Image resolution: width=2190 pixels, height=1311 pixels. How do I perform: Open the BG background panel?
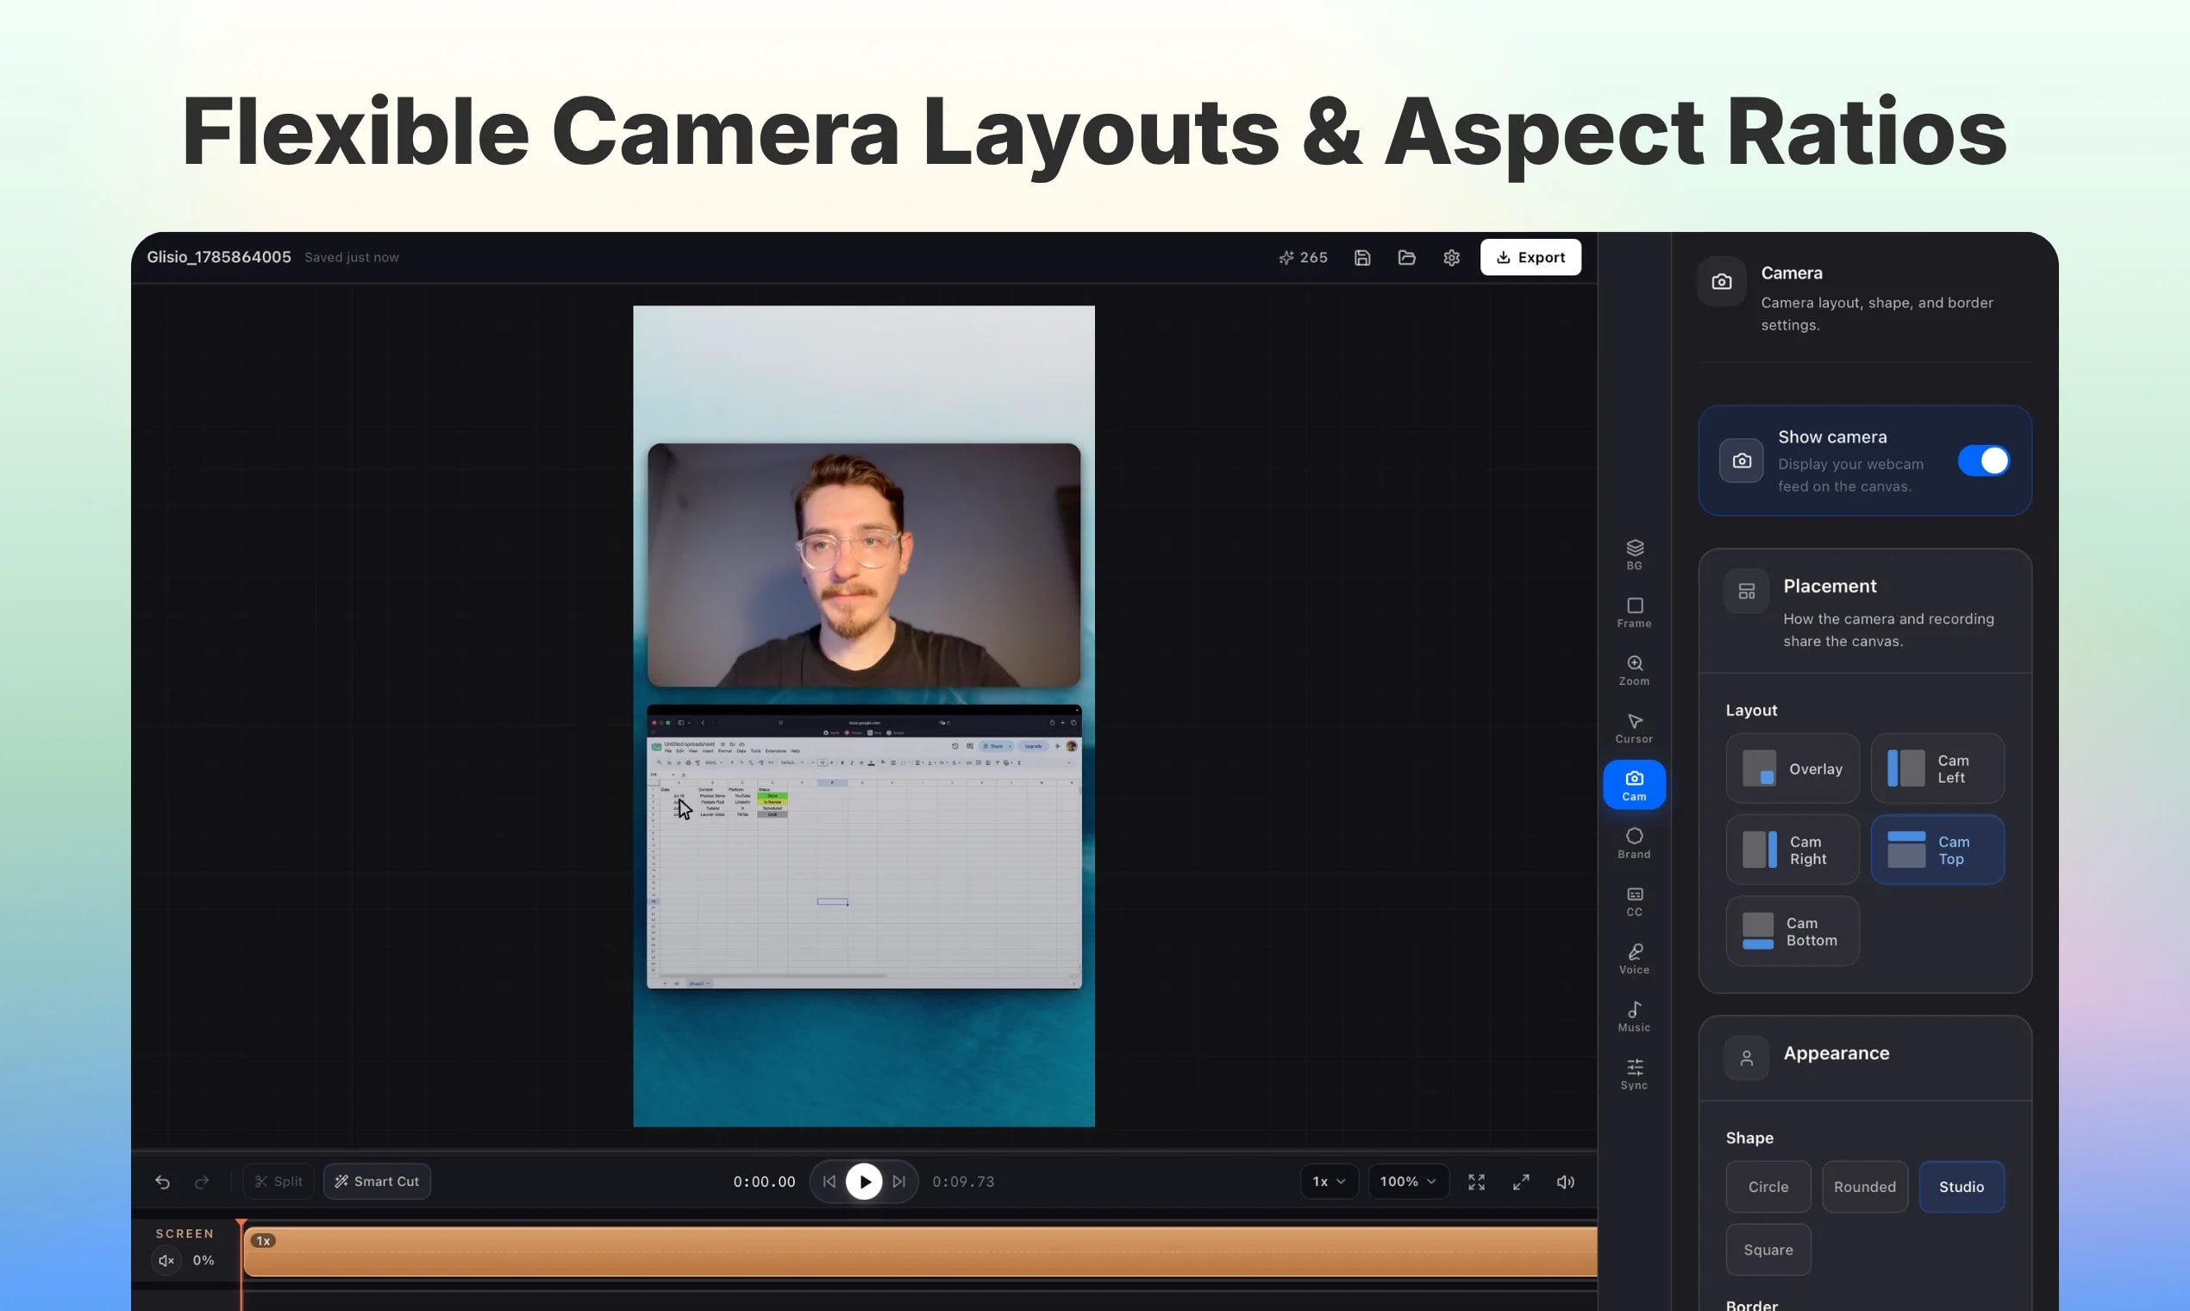pos(1634,555)
